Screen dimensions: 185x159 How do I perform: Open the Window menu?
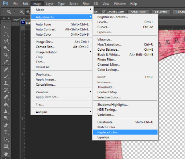(x=120, y=4)
